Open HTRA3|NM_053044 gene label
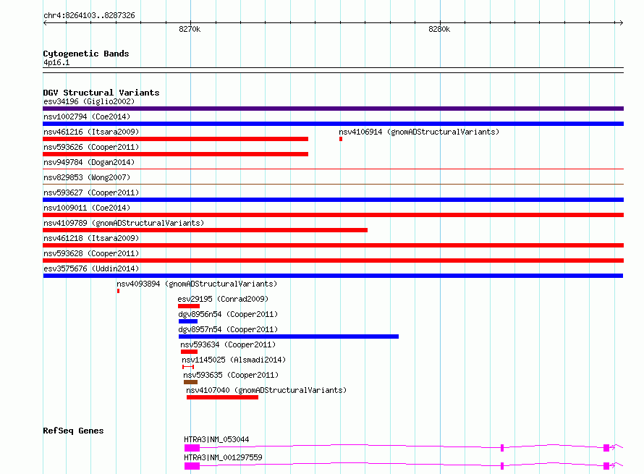 216,439
